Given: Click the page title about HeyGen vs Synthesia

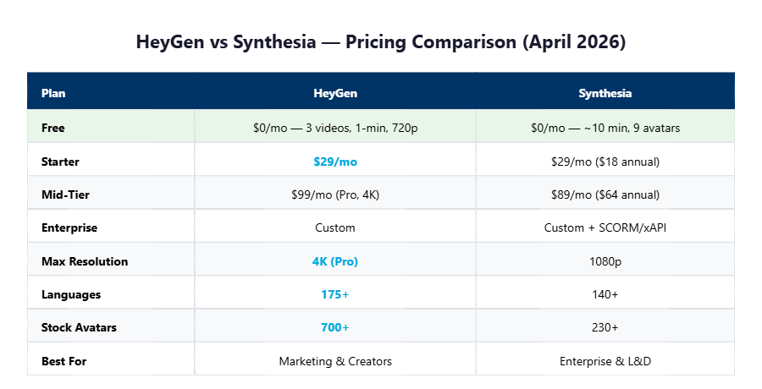Looking at the screenshot, I should click(x=381, y=42).
